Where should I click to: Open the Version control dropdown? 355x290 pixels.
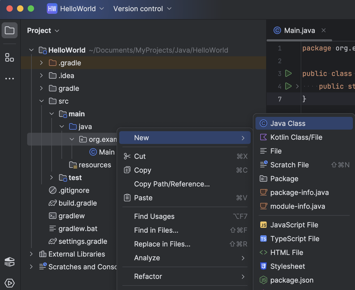click(x=142, y=8)
